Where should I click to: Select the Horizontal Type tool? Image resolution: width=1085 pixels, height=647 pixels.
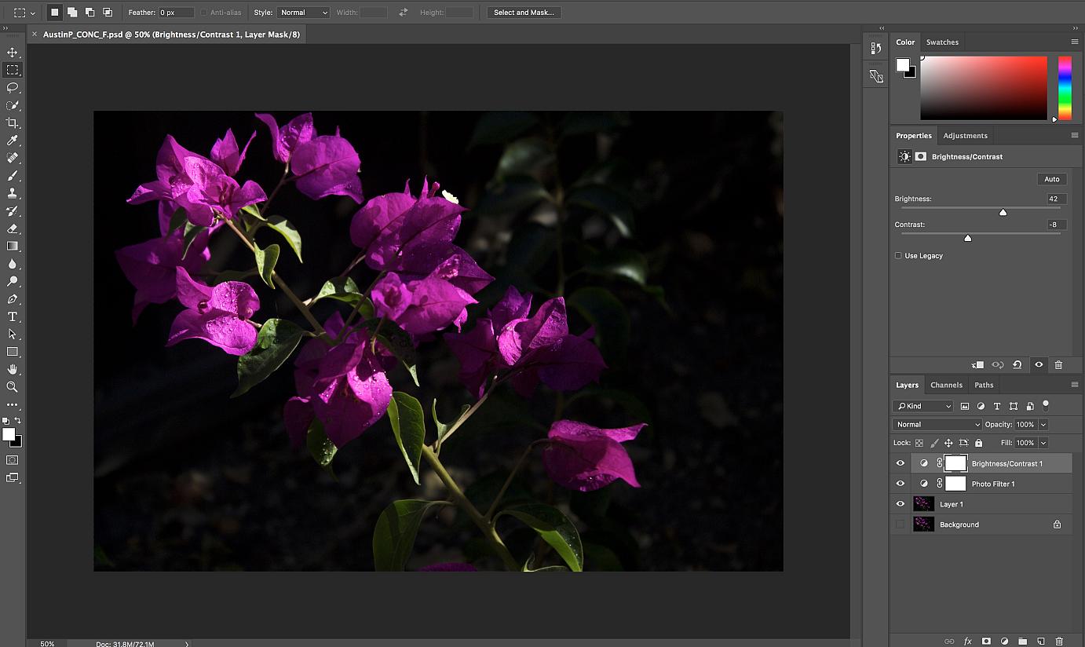[x=13, y=316]
